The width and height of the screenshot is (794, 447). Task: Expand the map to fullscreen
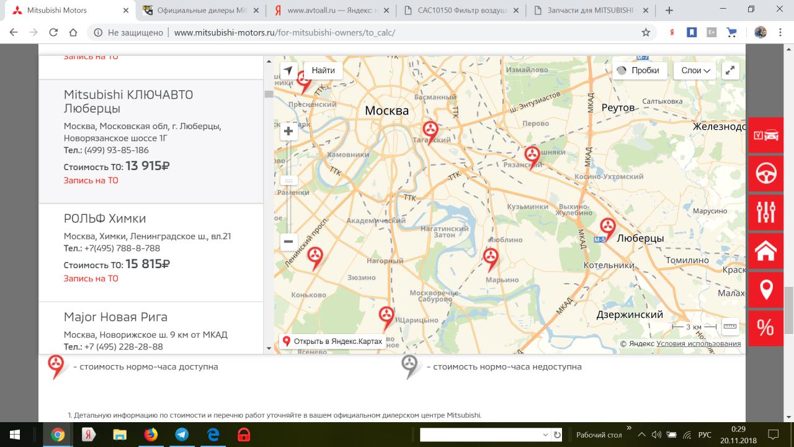click(731, 71)
